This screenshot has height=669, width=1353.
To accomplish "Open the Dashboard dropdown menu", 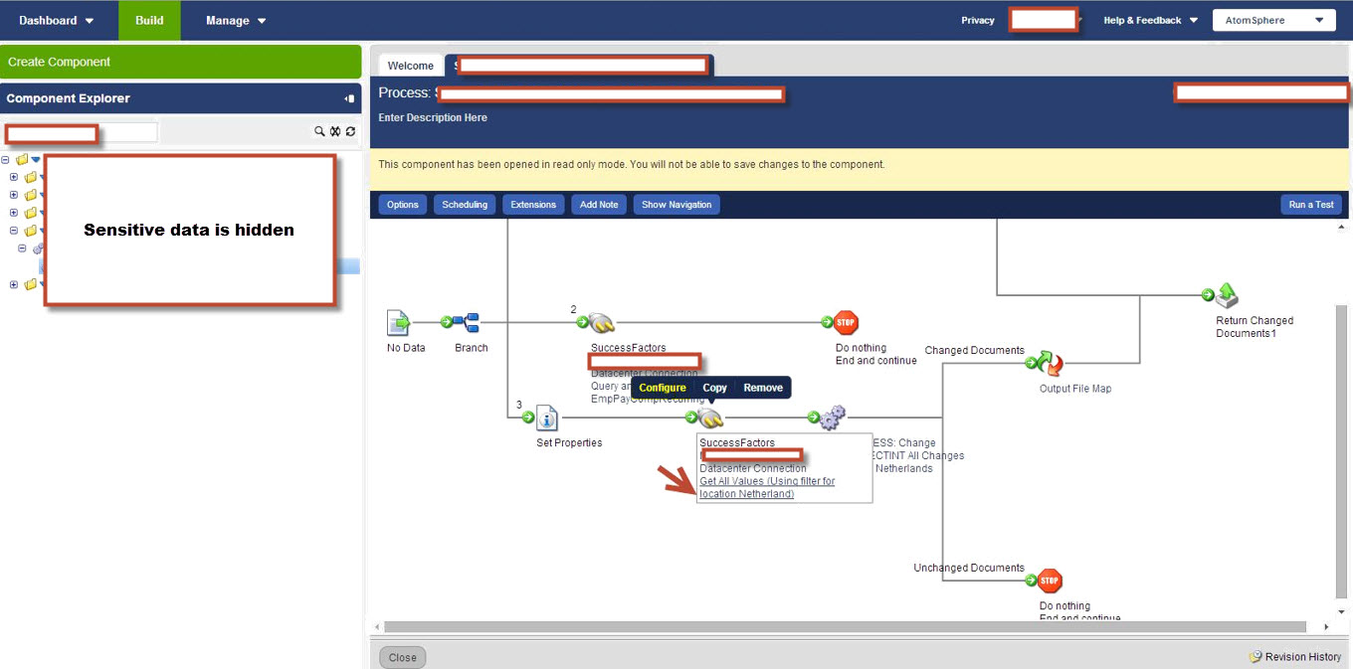I will point(57,20).
